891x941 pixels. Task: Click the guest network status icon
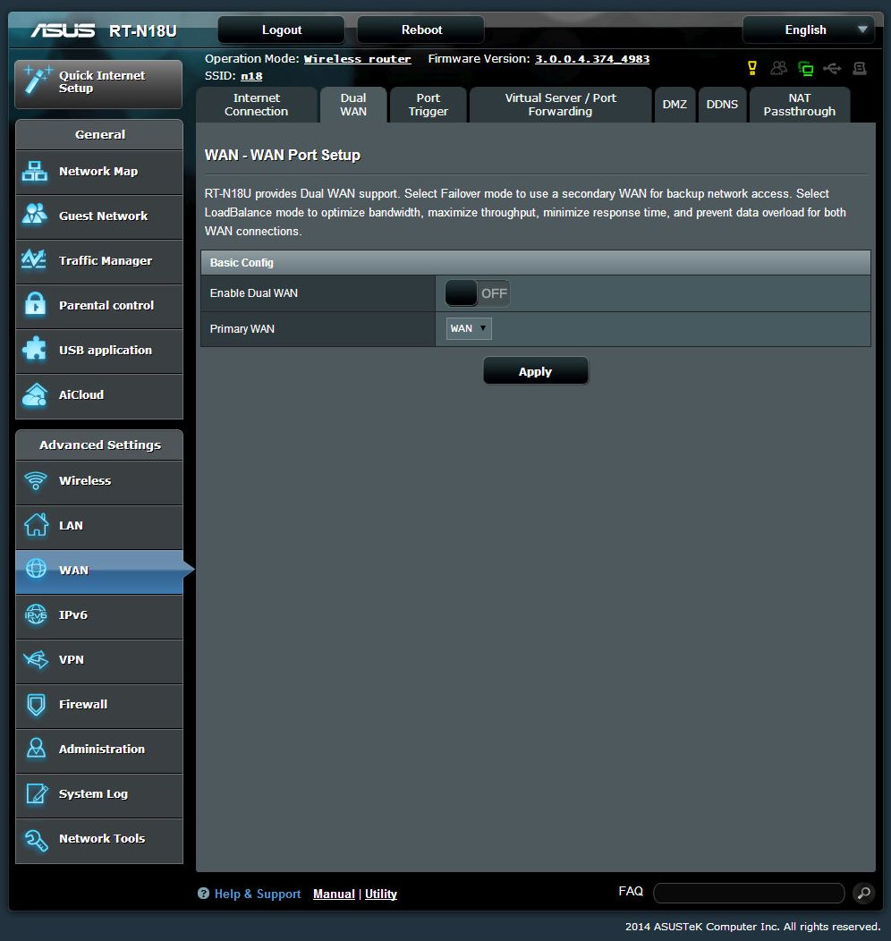(x=779, y=68)
